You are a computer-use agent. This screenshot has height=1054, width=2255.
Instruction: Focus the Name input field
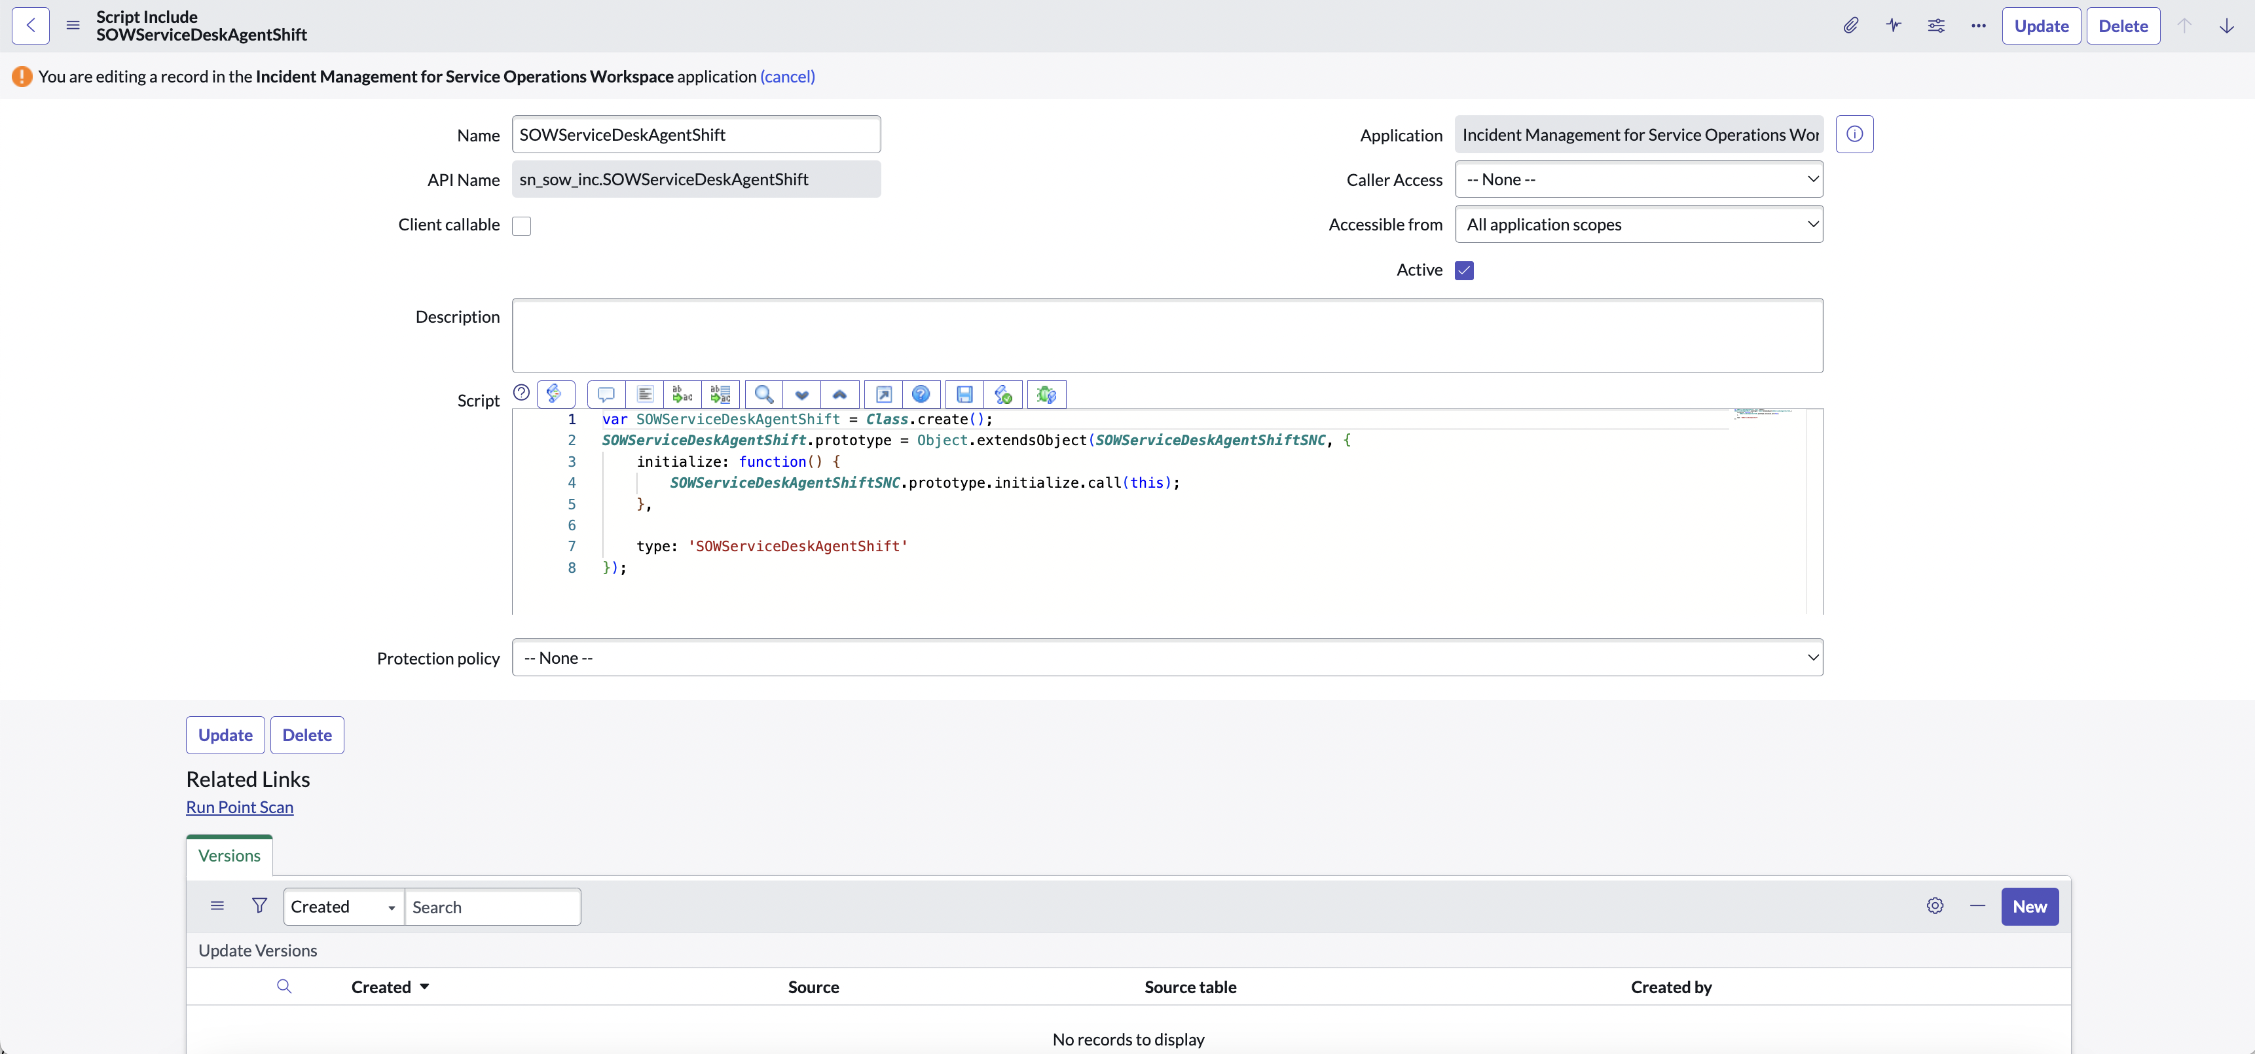coord(696,134)
